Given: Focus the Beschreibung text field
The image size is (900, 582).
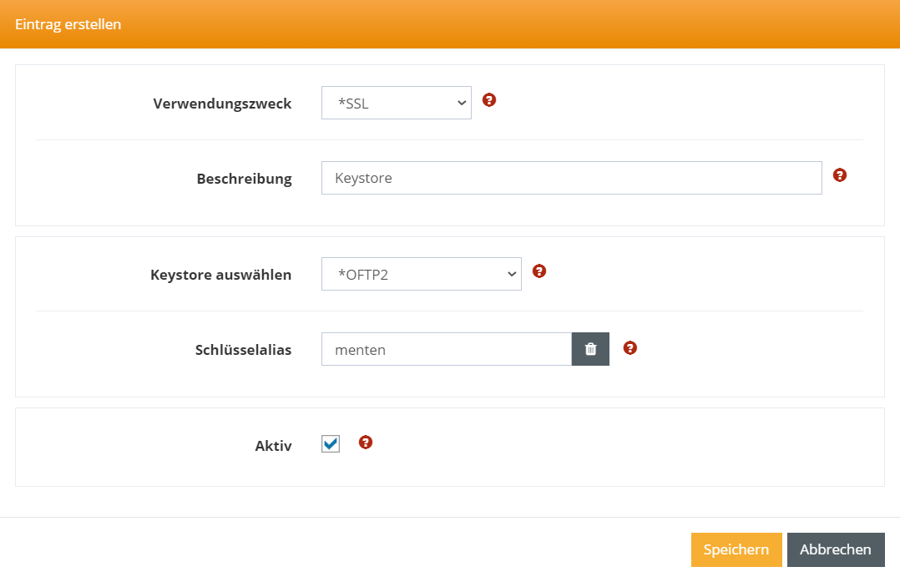Looking at the screenshot, I should (x=571, y=178).
